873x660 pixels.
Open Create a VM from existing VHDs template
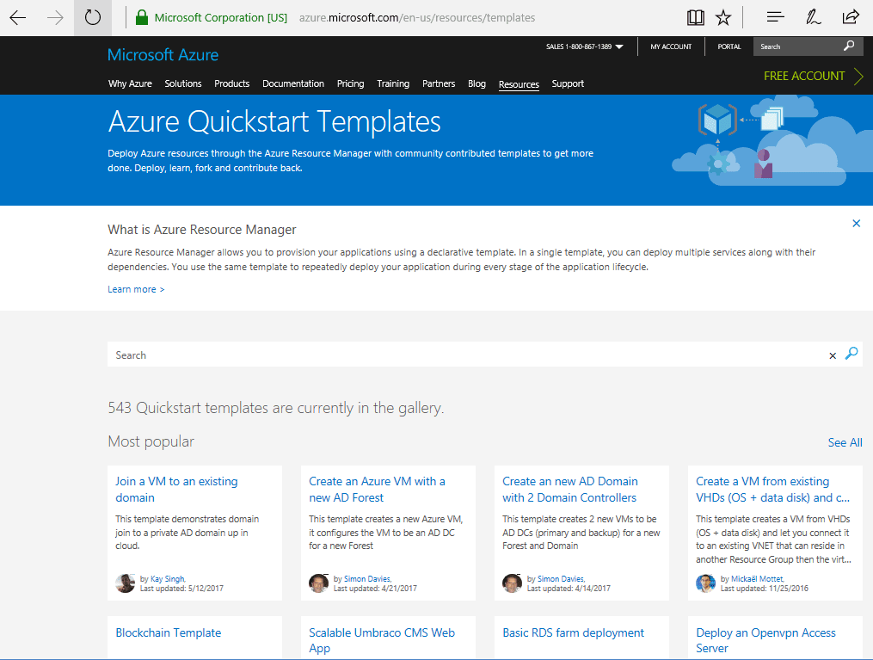[x=772, y=489]
